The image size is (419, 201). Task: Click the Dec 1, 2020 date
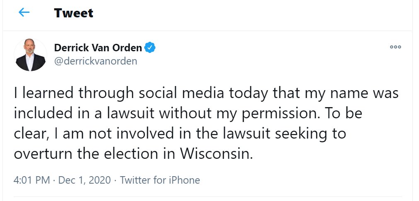[x=85, y=180]
